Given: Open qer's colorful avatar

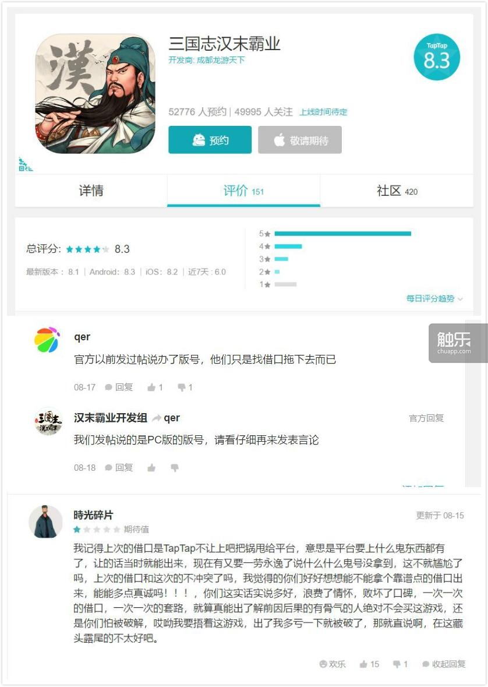Looking at the screenshot, I should pyautogui.click(x=47, y=340).
